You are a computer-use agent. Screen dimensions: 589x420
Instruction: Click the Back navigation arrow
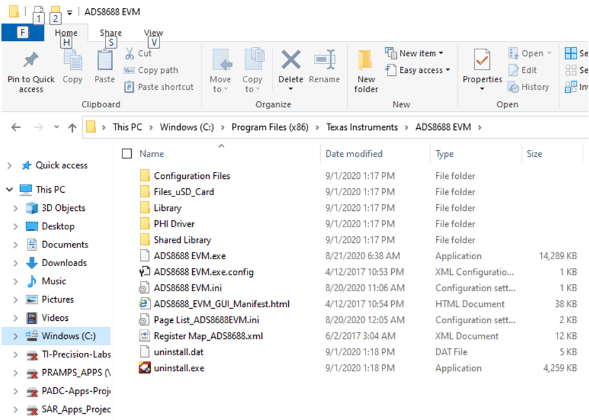pos(16,126)
